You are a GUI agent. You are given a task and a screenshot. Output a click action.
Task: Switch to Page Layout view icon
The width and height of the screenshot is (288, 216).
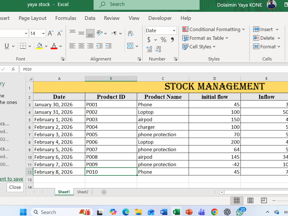[250, 200]
